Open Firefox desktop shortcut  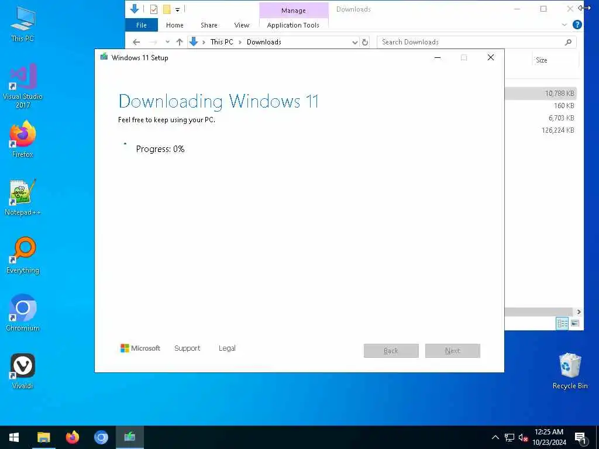pyautogui.click(x=23, y=139)
